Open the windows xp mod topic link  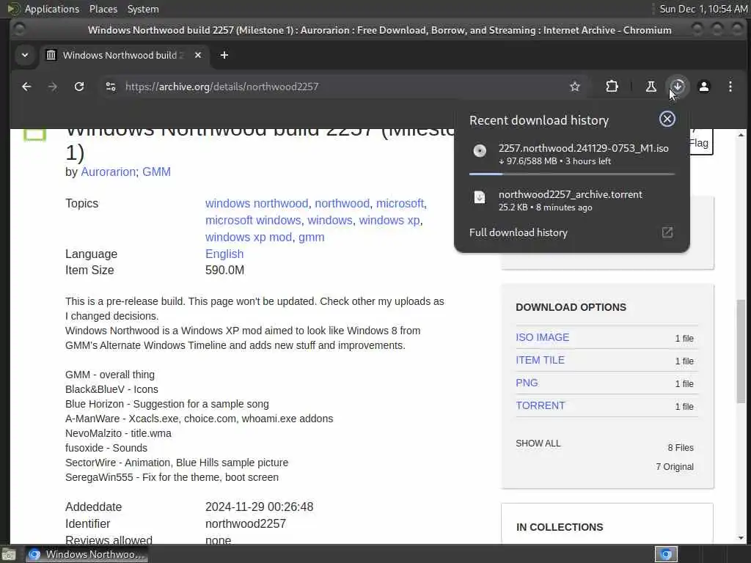coord(249,237)
